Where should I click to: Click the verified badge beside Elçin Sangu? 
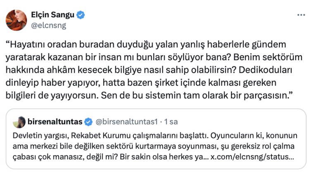coord(81,15)
